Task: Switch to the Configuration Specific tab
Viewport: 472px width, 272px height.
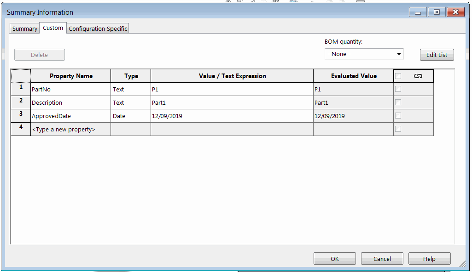Action: click(97, 28)
